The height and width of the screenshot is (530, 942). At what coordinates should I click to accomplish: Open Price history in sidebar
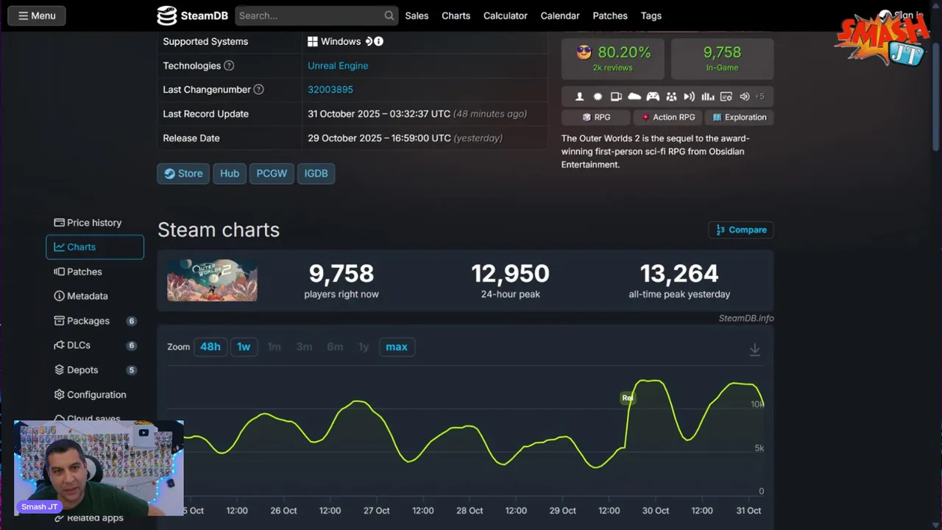[x=94, y=223]
